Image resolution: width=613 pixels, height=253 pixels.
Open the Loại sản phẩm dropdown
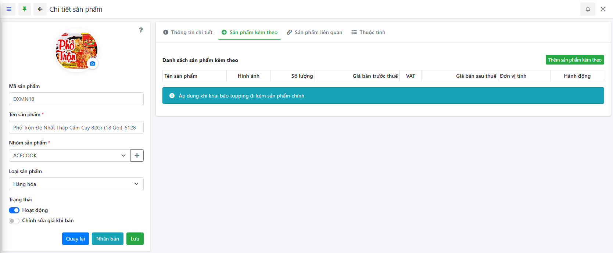pos(76,184)
